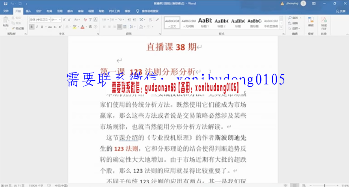The image size is (349, 187).
Task: Click the 共享 Share button
Action: pyautogui.click(x=341, y=11)
